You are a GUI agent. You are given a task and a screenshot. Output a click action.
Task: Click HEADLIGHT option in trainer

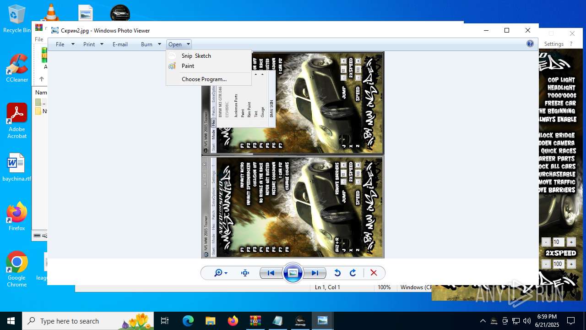(x=561, y=88)
